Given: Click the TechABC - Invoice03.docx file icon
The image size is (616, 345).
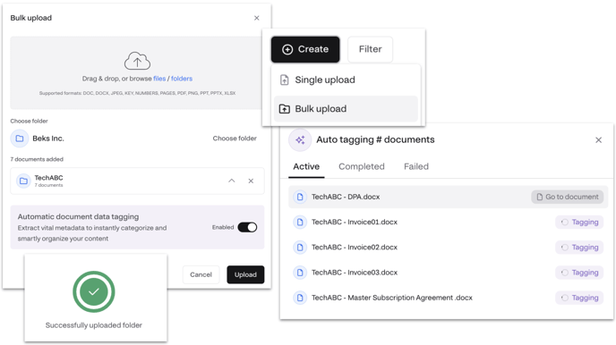Looking at the screenshot, I should (x=300, y=273).
